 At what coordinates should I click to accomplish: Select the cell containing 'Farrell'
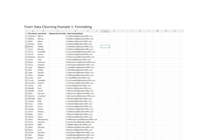pyautogui.click(x=43, y=91)
